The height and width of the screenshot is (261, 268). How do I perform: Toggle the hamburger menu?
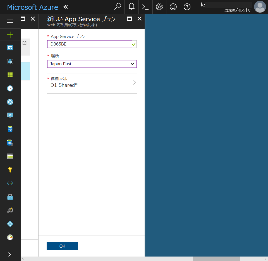pos(10,21)
